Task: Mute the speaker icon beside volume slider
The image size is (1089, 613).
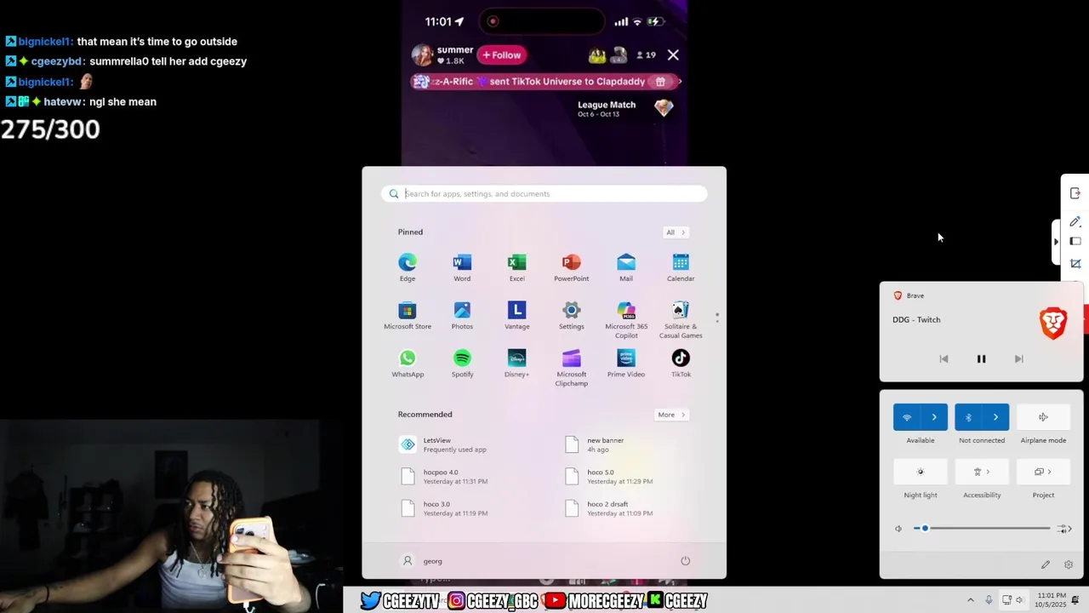Action: tap(898, 529)
